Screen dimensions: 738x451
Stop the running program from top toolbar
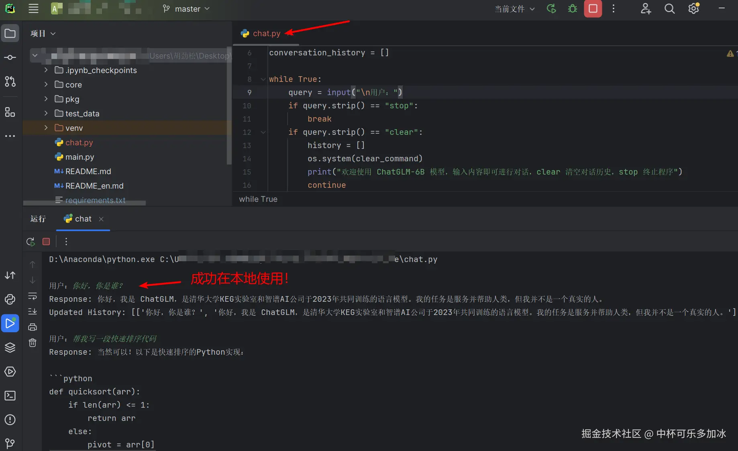point(593,9)
